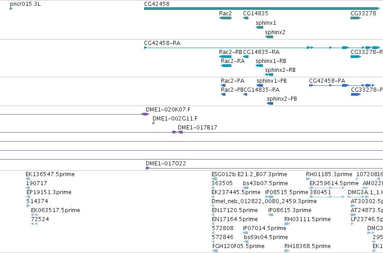Select the EK063517.5prime EST
Screen dimensions: 383x253
(34, 215)
